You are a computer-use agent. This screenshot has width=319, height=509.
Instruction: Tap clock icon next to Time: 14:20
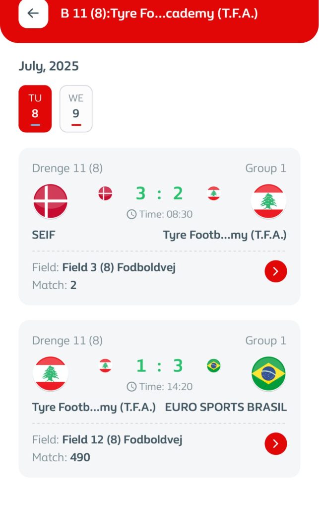pos(131,386)
